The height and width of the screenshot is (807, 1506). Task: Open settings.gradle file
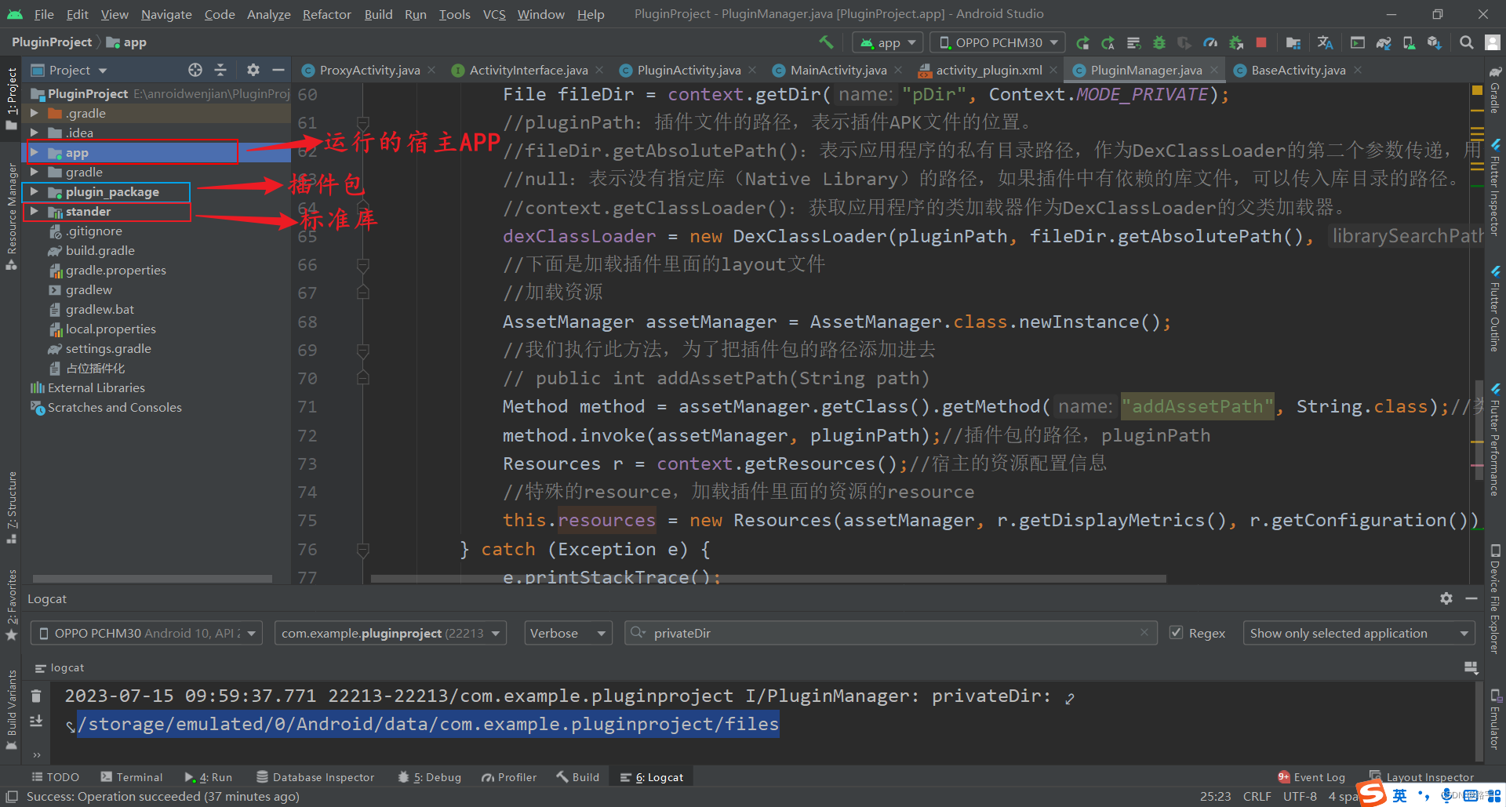[x=108, y=348]
